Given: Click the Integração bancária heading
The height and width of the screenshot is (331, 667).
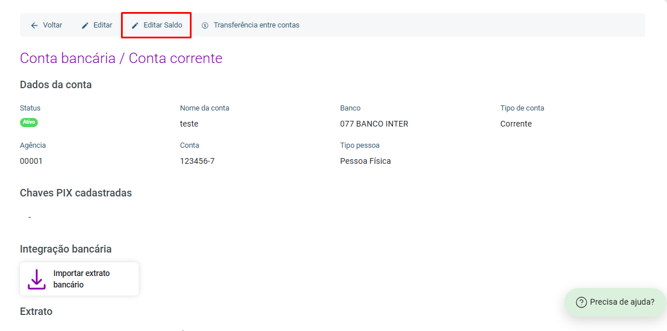Looking at the screenshot, I should click(x=66, y=249).
